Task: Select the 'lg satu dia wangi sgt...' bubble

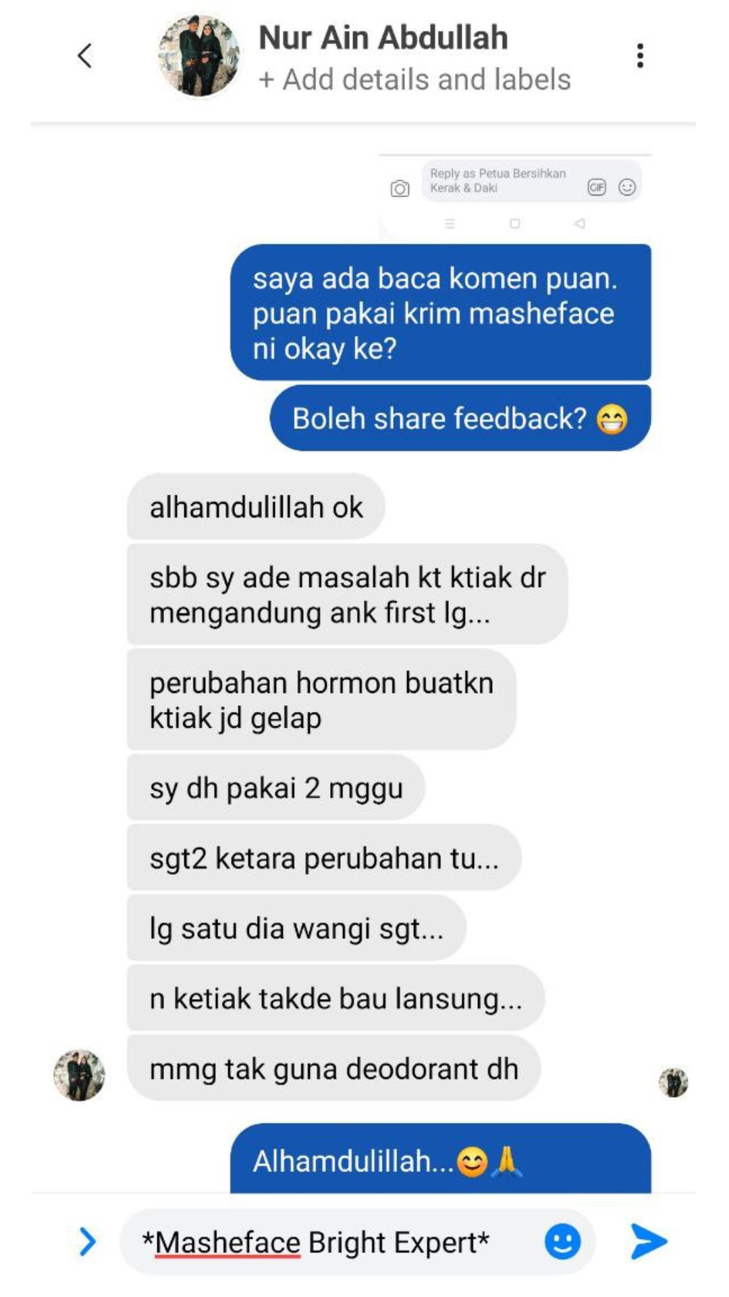Action: click(296, 928)
